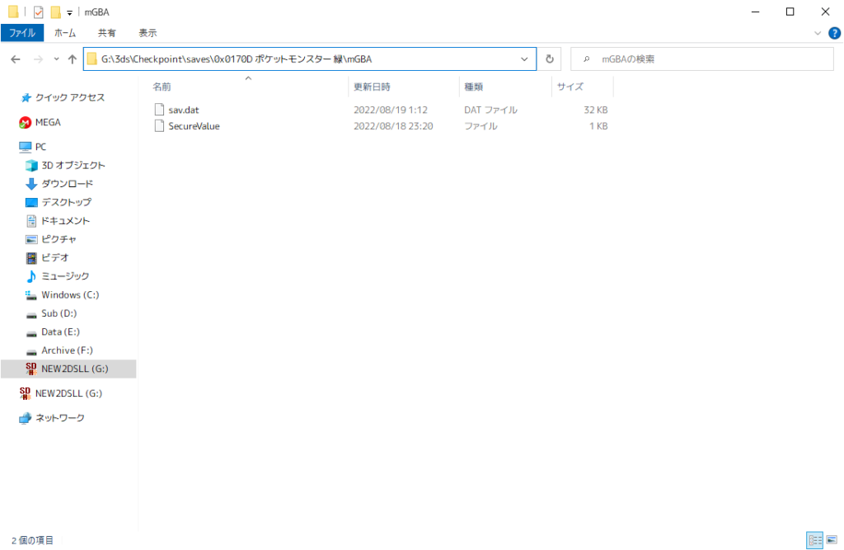Close the mGBA Explorer window

(825, 12)
